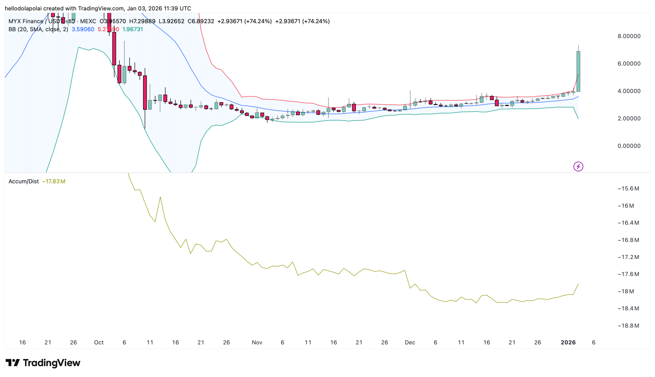Click the MYX Finance / USDT symbol title
Screen dimensions: 655x377
tap(36, 21)
